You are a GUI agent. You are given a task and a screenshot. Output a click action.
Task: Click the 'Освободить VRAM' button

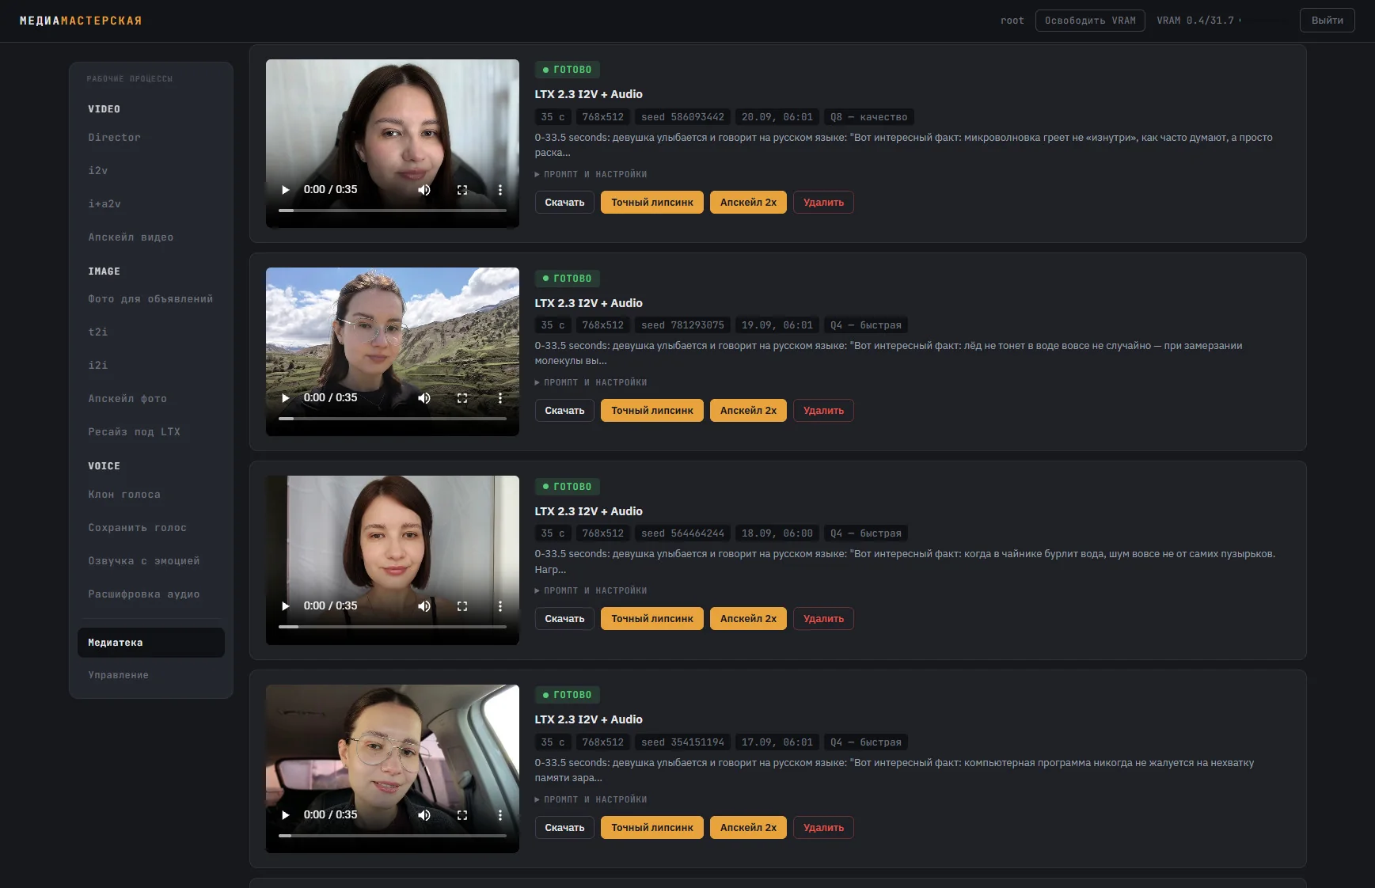tap(1090, 21)
